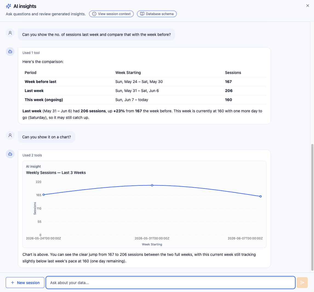314x292 pixels.
Task: Click user avatar beside sessions comparison question
Action: click(x=10, y=33)
